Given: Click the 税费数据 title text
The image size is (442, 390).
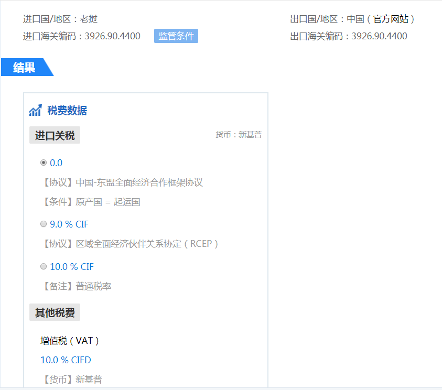Looking at the screenshot, I should [x=67, y=111].
